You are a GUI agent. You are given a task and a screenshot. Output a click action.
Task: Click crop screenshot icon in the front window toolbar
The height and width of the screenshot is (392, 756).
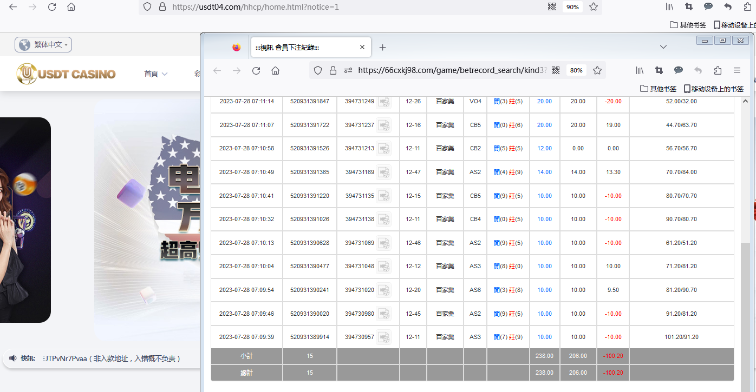coord(659,70)
